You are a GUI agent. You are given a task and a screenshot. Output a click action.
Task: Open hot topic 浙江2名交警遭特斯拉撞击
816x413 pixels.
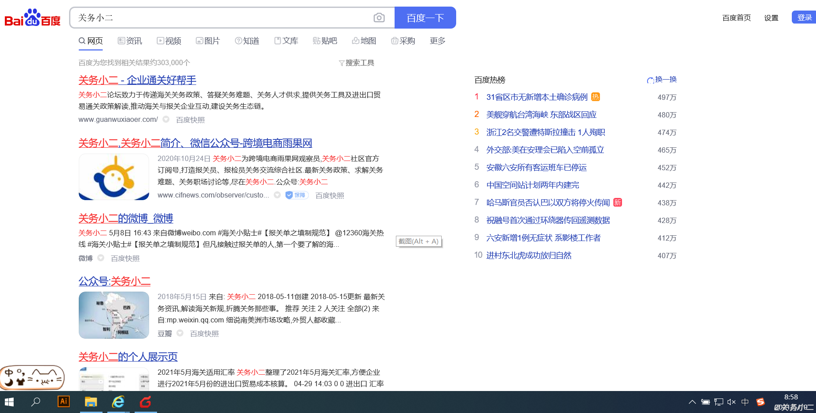point(545,132)
